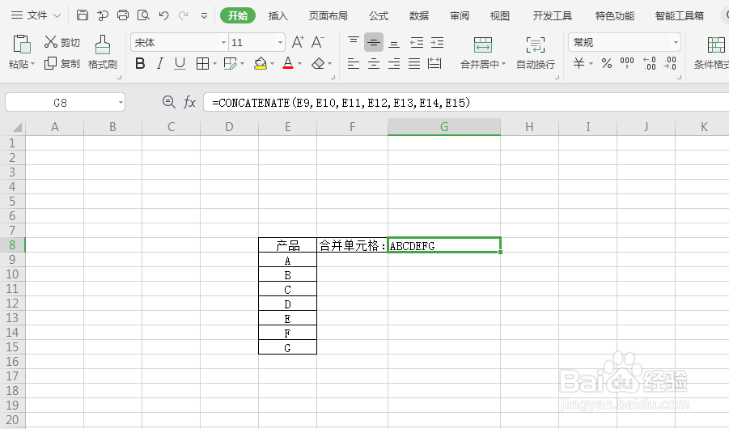This screenshot has height=429, width=729.
Task: Undo the last action
Action: 163,15
